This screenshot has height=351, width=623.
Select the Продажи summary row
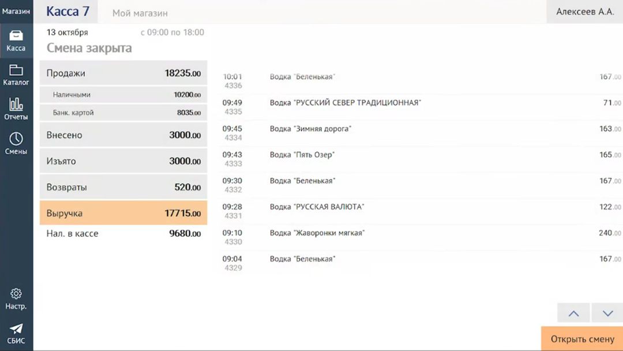[x=123, y=73]
